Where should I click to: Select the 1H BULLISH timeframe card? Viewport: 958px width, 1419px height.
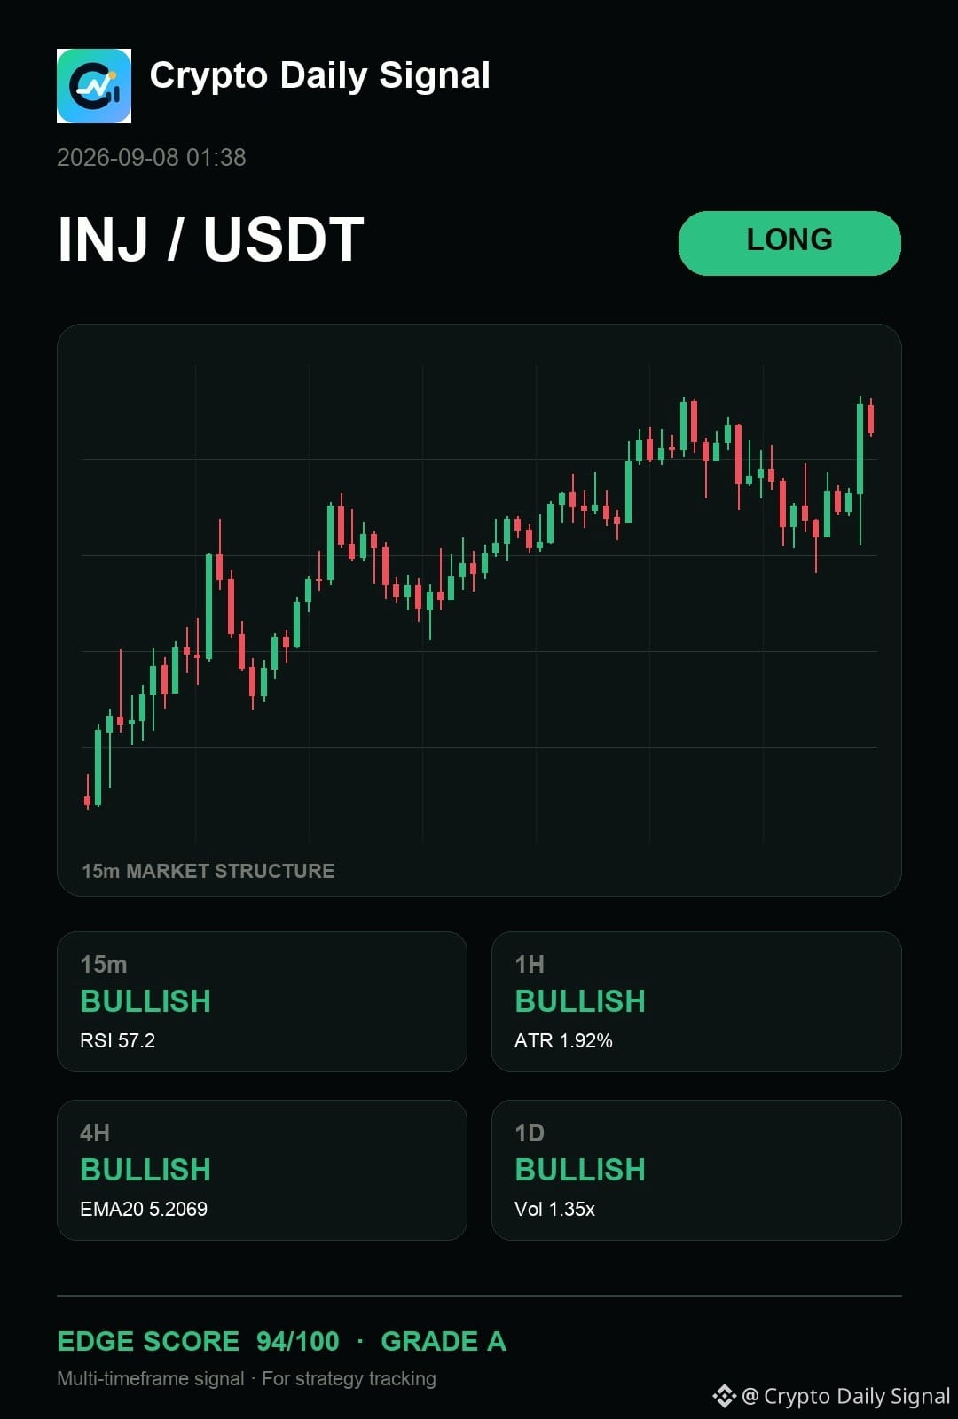click(696, 1001)
